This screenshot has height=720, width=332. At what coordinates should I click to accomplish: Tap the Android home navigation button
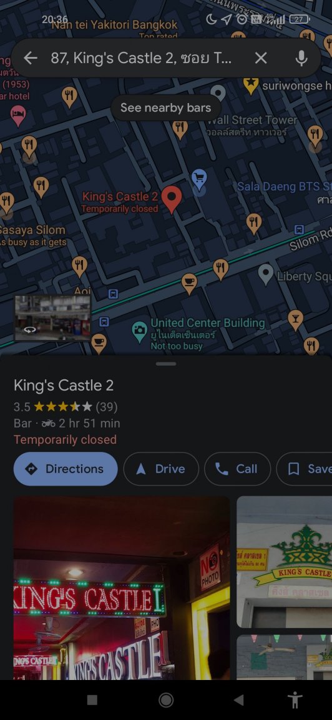(x=166, y=700)
